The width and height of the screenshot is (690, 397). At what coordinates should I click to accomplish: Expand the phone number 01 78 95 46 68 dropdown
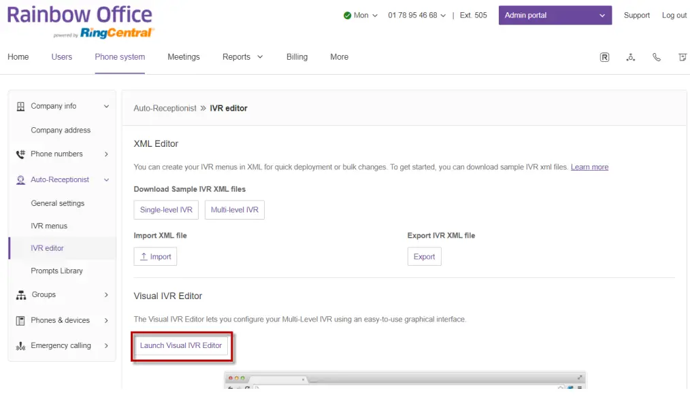[416, 16]
